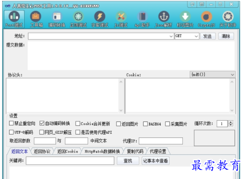Expand the 地址 URL history dropdown
This screenshot has width=244, height=179.
[171, 36]
